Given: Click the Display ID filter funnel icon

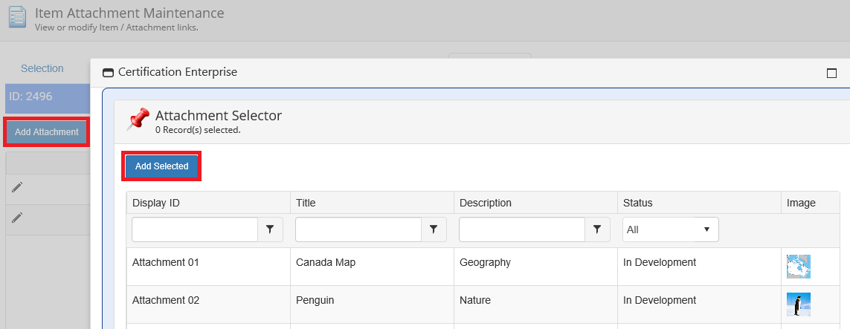Looking at the screenshot, I should 270,230.
